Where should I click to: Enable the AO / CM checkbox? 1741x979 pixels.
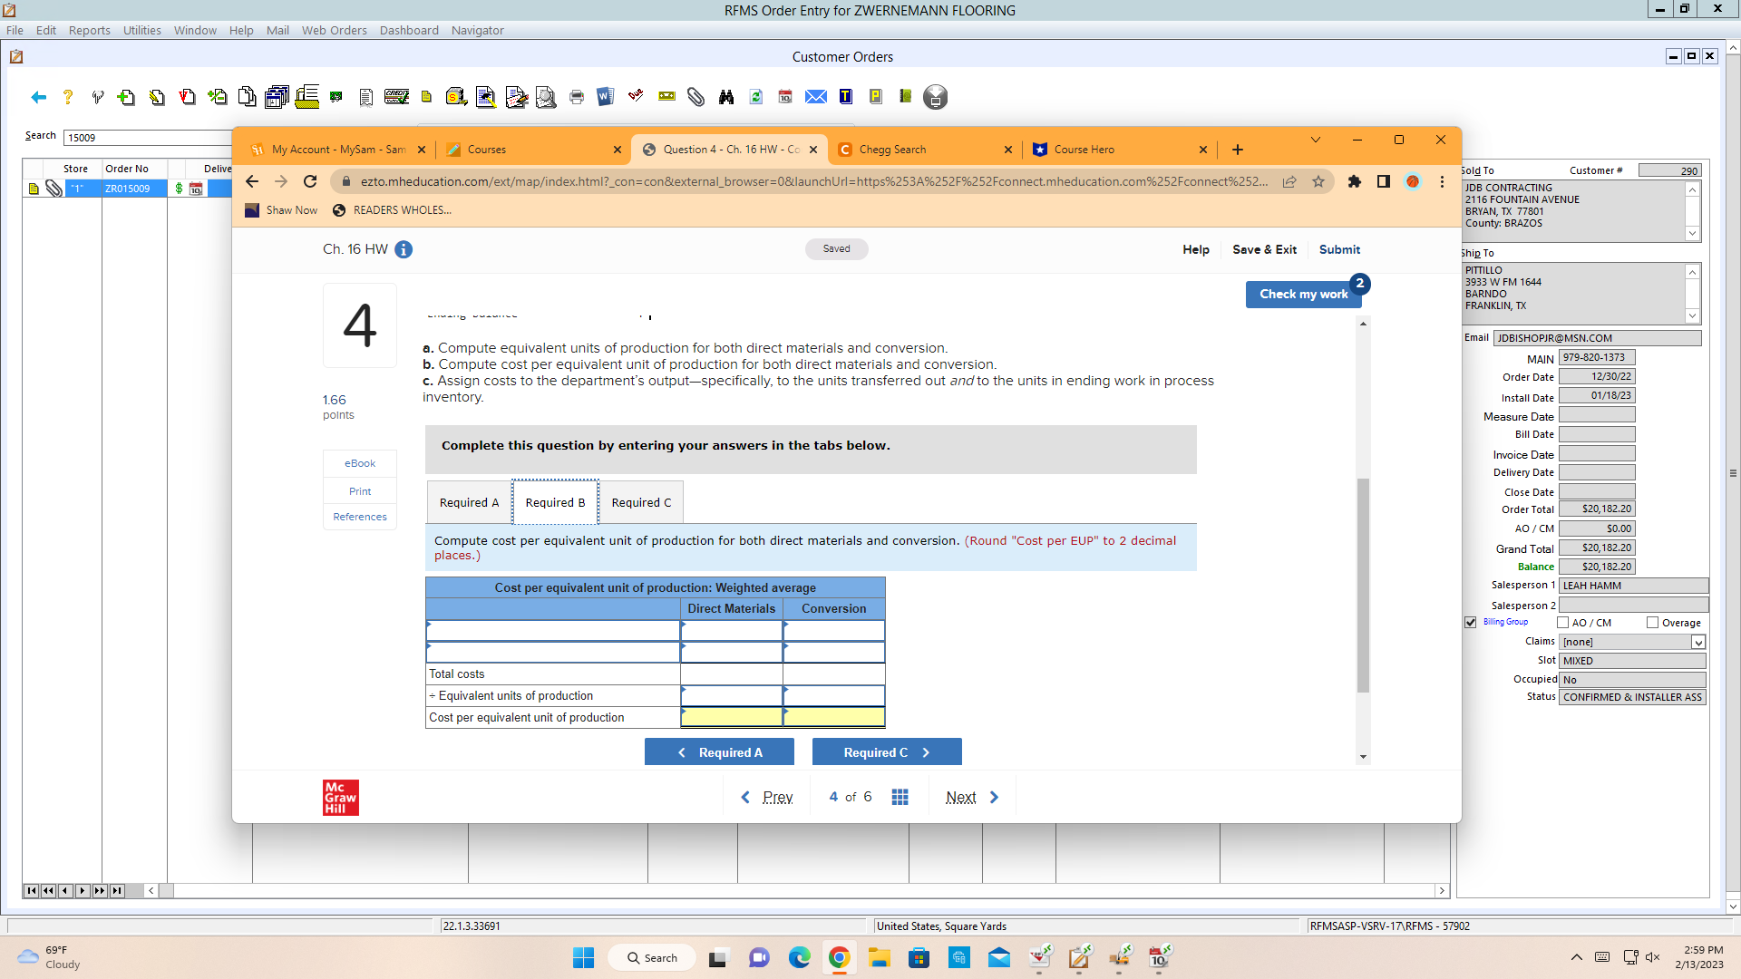[x=1563, y=623]
